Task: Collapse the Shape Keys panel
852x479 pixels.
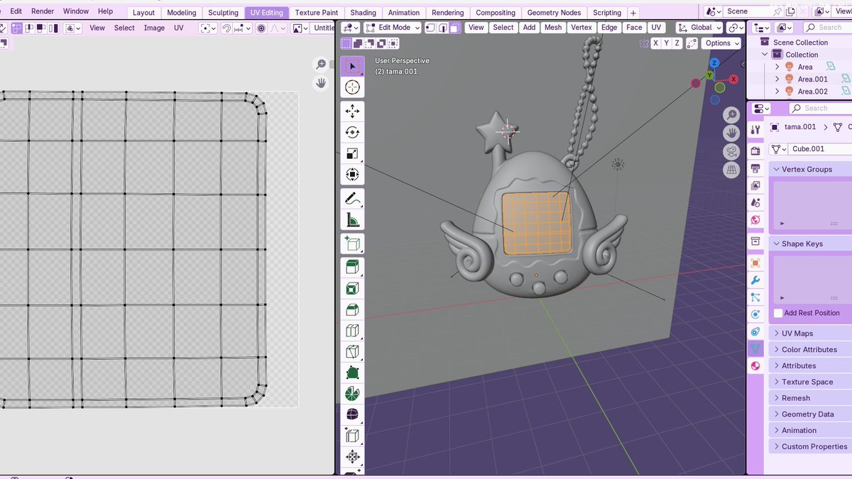Action: (x=811, y=244)
